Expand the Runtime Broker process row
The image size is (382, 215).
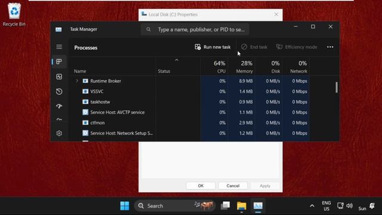click(77, 81)
